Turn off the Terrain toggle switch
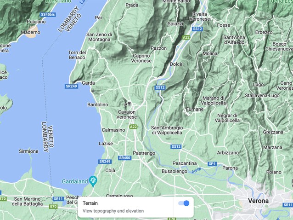 (184, 203)
